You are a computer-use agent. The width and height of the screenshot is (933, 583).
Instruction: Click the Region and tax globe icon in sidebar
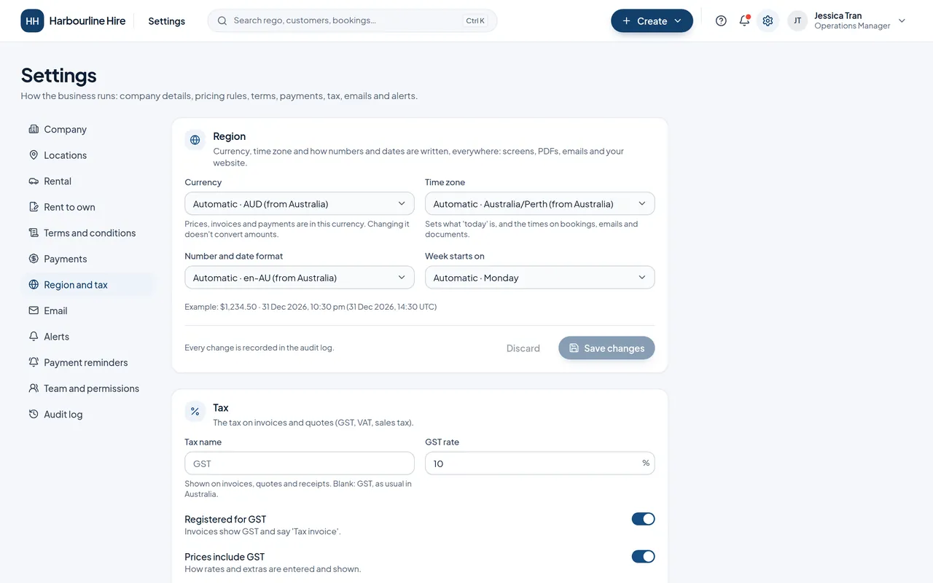[x=34, y=285]
